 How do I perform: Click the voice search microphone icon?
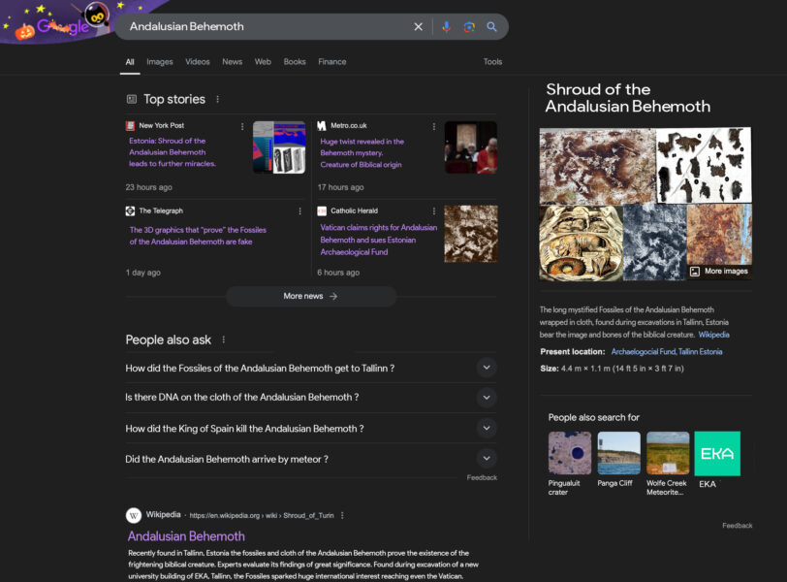(x=446, y=27)
